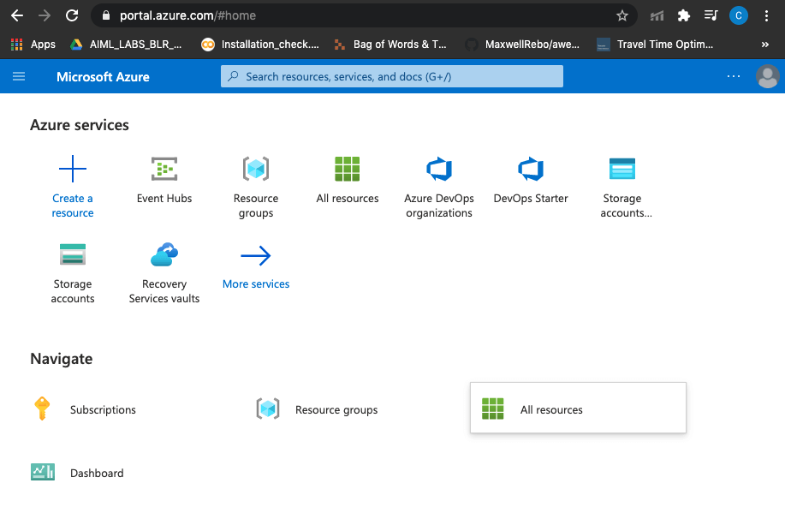Open the Dashboard navigation item
Screen dimensions: 785x507
coord(96,472)
